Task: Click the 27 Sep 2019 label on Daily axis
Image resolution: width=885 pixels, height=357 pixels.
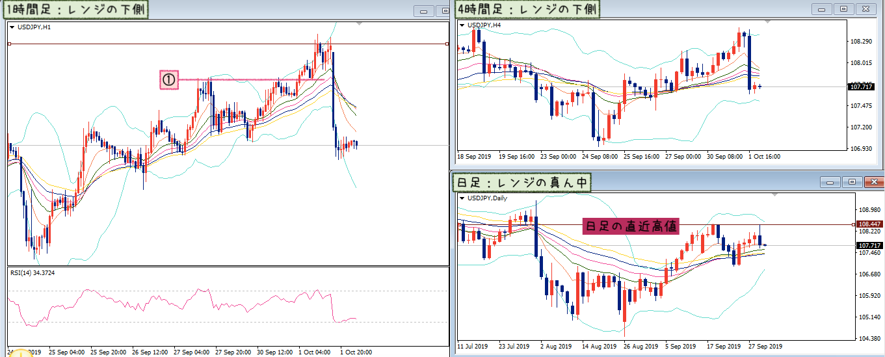Action: [x=765, y=347]
